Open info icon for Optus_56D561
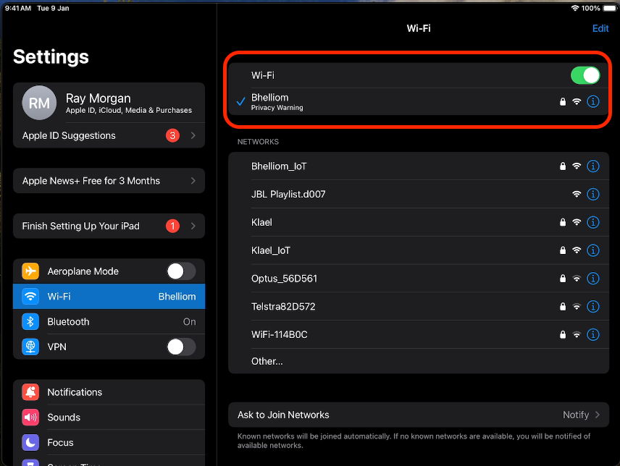 click(593, 279)
